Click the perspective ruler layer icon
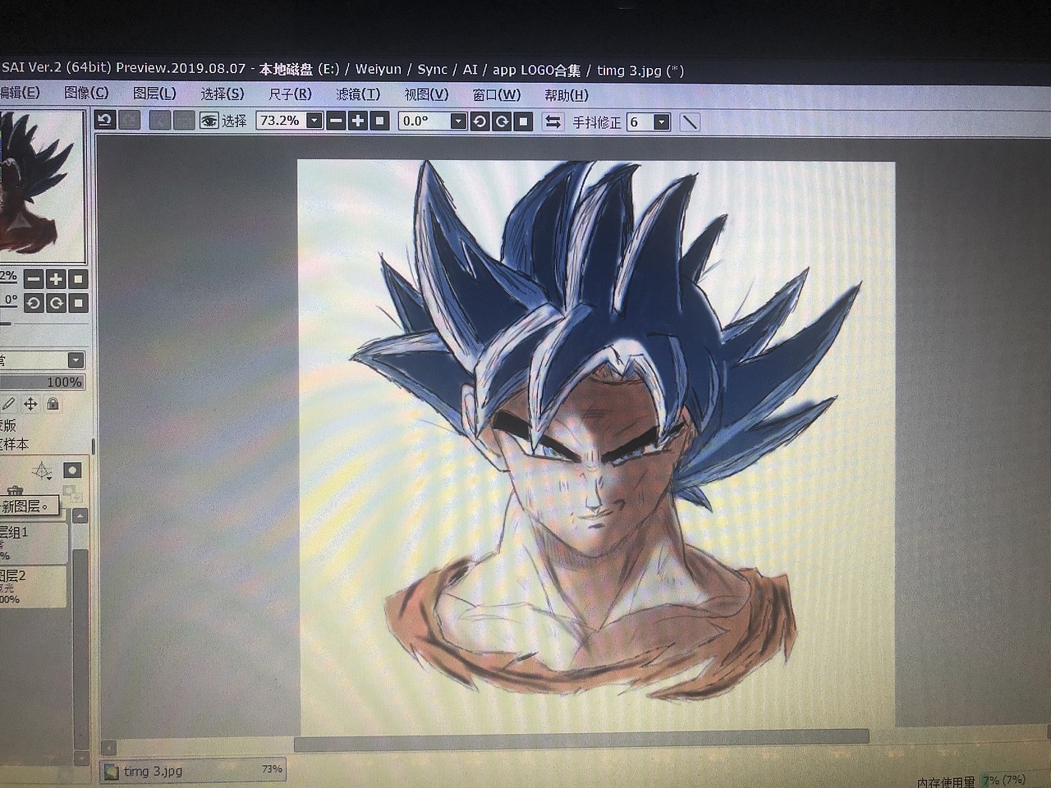Screen dimensions: 1051x788 tap(41, 471)
